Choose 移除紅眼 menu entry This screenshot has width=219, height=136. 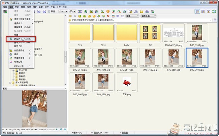point(21,62)
